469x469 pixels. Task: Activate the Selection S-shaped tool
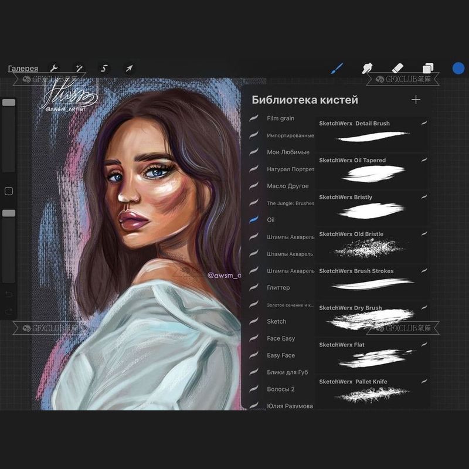tap(104, 69)
